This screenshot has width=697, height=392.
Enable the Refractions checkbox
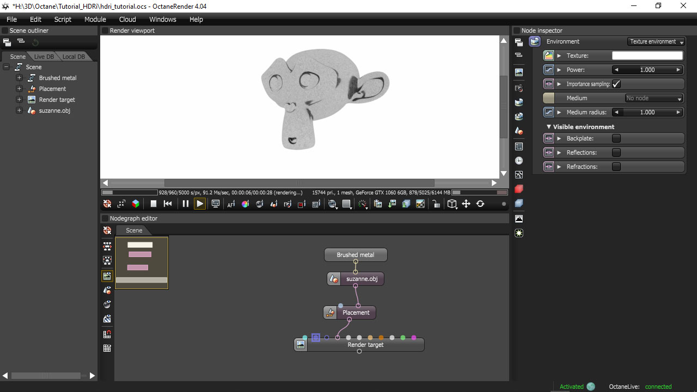pyautogui.click(x=616, y=167)
